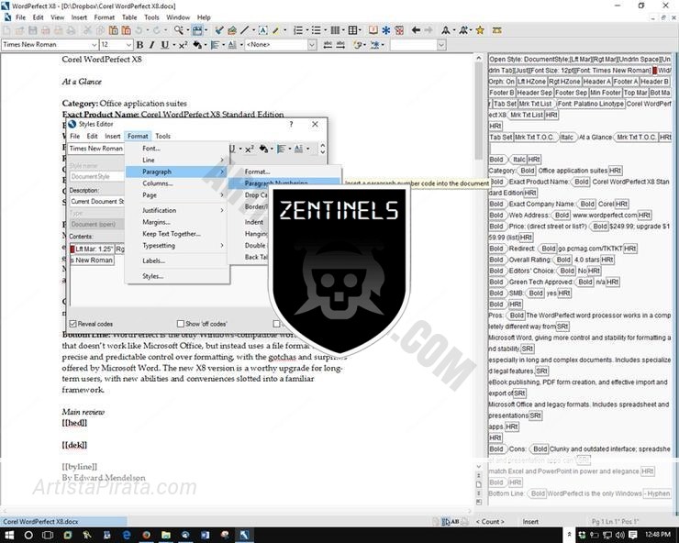
Task: Open the underline style dropdown arrow
Action: 174,45
